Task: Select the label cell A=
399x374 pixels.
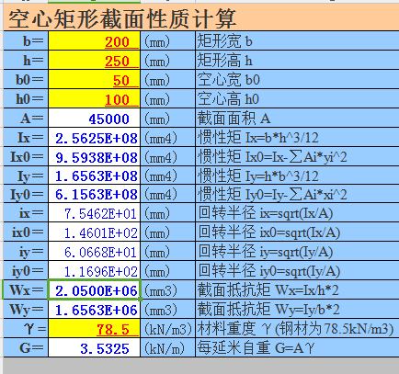Action: click(x=26, y=118)
